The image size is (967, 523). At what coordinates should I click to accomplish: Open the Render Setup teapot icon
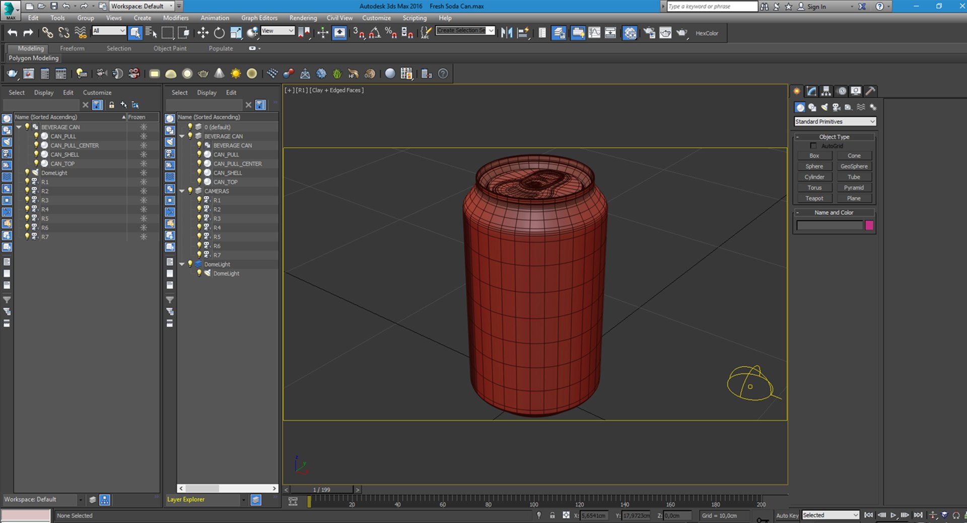[649, 33]
